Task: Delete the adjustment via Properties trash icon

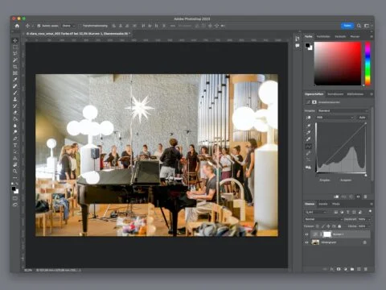Action: coord(365,197)
